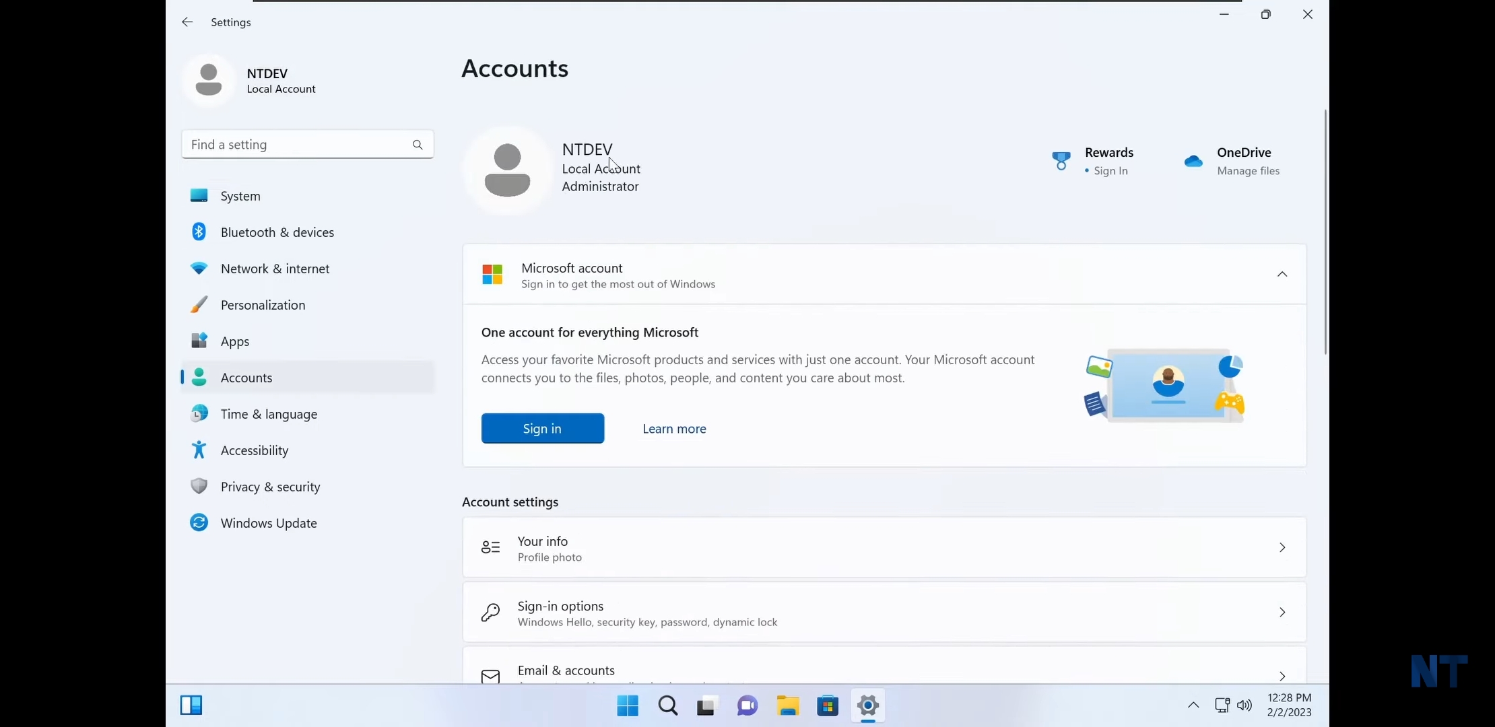Open the Apps settings category

(235, 341)
